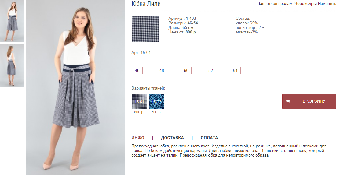Select the checkered 15-61 fabric swatch
The height and width of the screenshot is (176, 351).
(x=139, y=101)
